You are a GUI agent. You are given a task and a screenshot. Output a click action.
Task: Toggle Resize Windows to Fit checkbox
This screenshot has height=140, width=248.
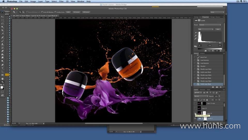[27, 12]
